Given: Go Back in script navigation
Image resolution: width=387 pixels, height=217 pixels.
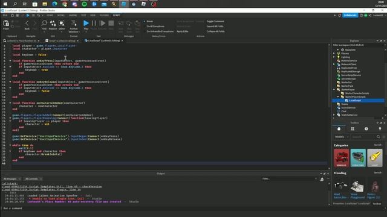Looking at the screenshot, I should pyautogui.click(x=27, y=24).
